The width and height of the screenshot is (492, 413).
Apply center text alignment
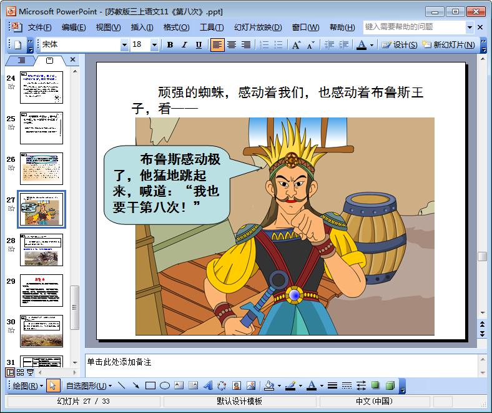pos(232,45)
